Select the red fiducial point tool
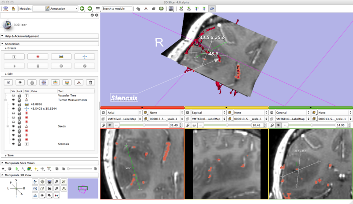The height and width of the screenshot is (204, 353). 38,56
